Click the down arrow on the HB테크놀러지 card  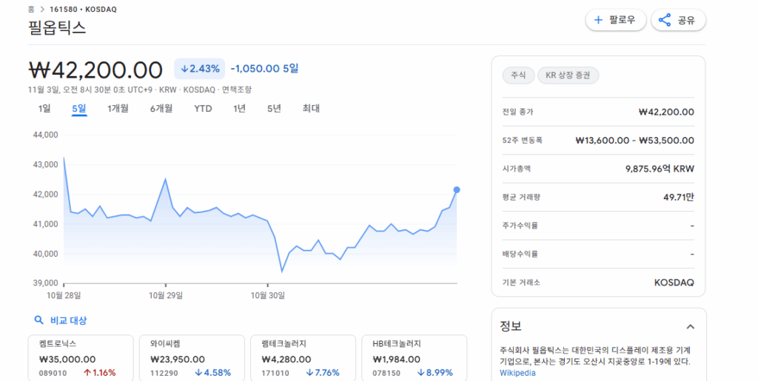pos(420,373)
